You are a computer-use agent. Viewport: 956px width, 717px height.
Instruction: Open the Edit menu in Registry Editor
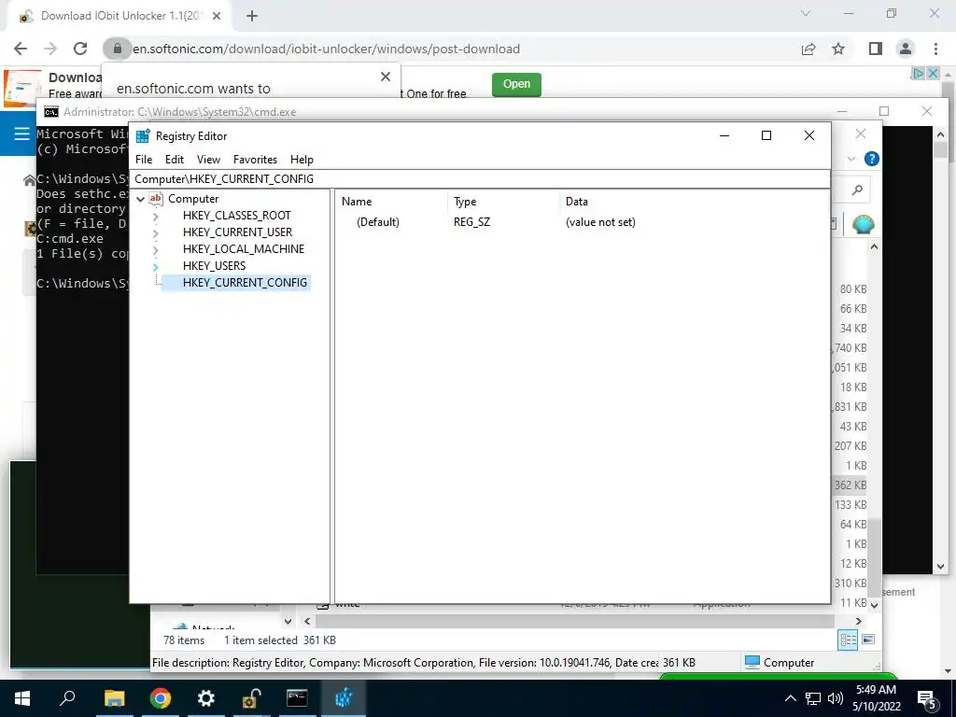point(175,159)
